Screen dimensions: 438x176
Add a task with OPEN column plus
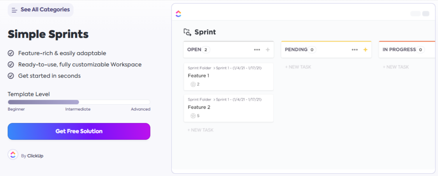(268, 50)
